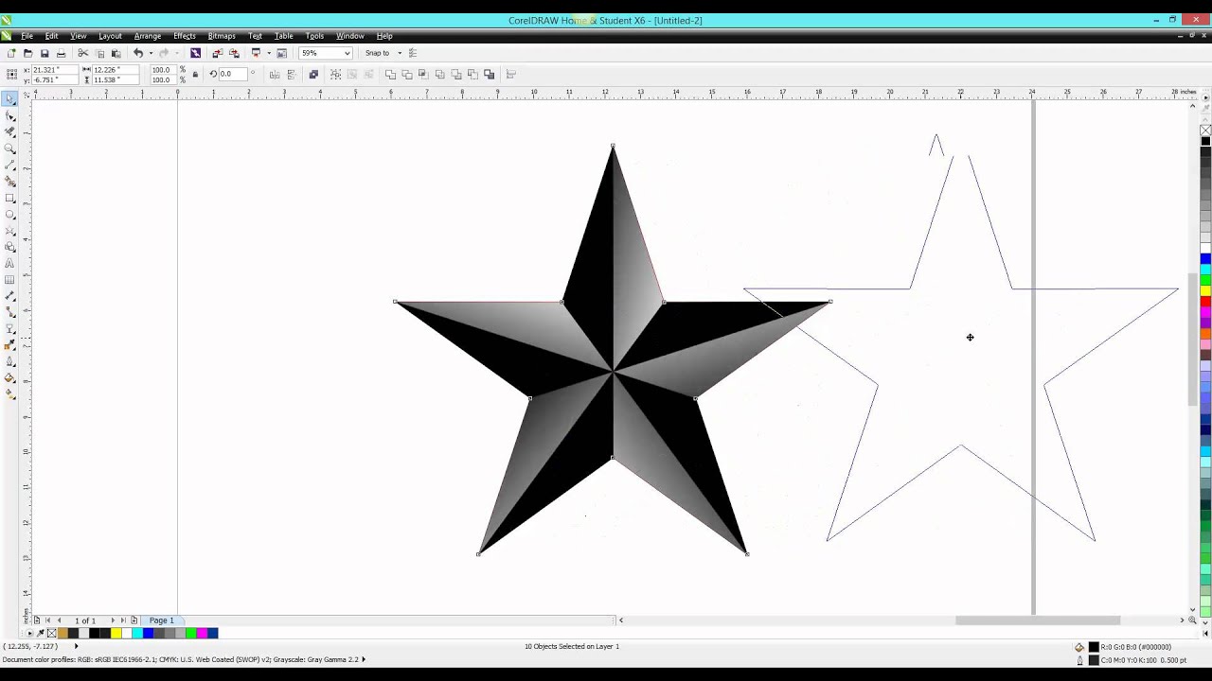Click the vertical mirror button
Image resolution: width=1212 pixels, height=681 pixels.
point(292,74)
